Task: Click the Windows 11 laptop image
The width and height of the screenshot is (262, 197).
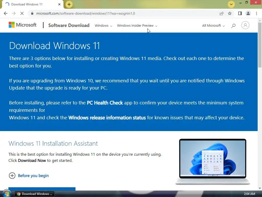Action: [213, 162]
